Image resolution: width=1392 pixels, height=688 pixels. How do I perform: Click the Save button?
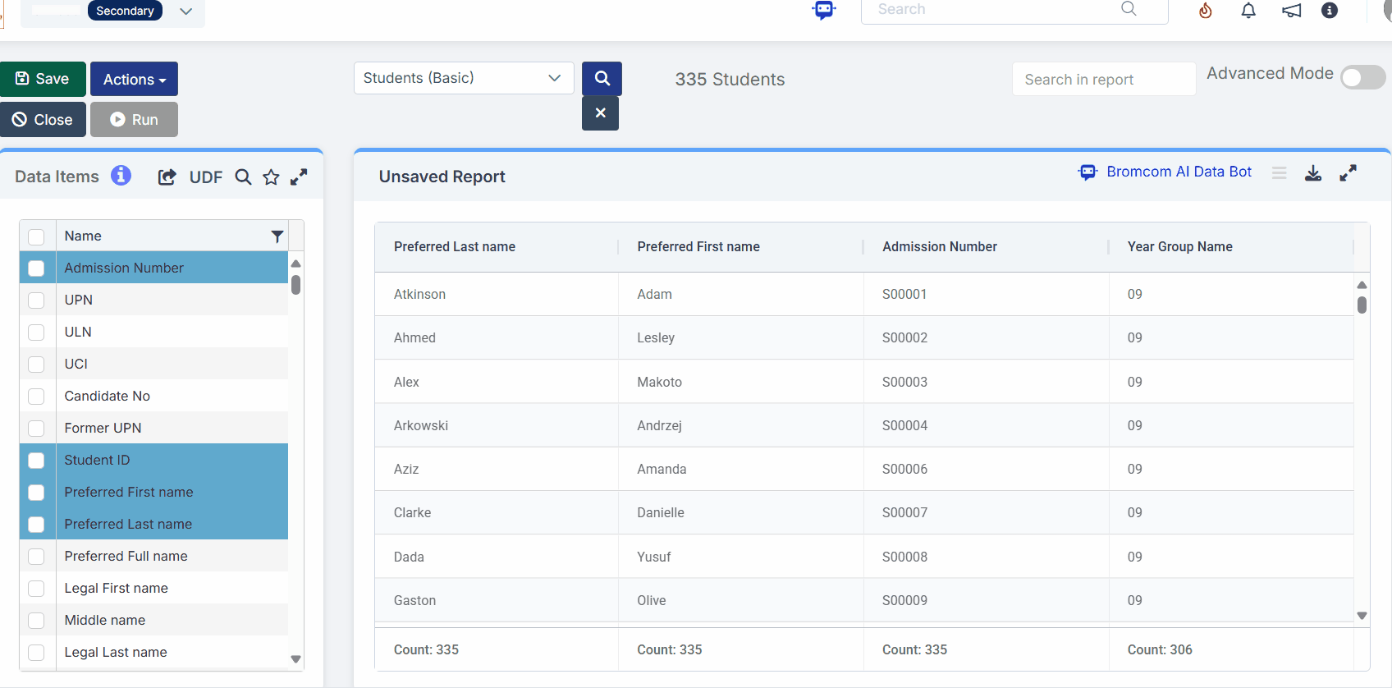43,79
